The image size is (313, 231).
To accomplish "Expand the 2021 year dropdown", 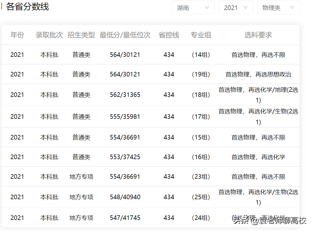I will pos(236,7).
